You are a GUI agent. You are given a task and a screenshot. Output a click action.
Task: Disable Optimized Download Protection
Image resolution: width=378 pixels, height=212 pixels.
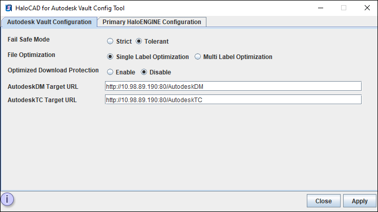pyautogui.click(x=144, y=72)
